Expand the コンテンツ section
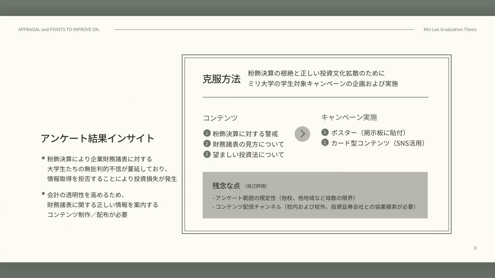 [x=220, y=117]
